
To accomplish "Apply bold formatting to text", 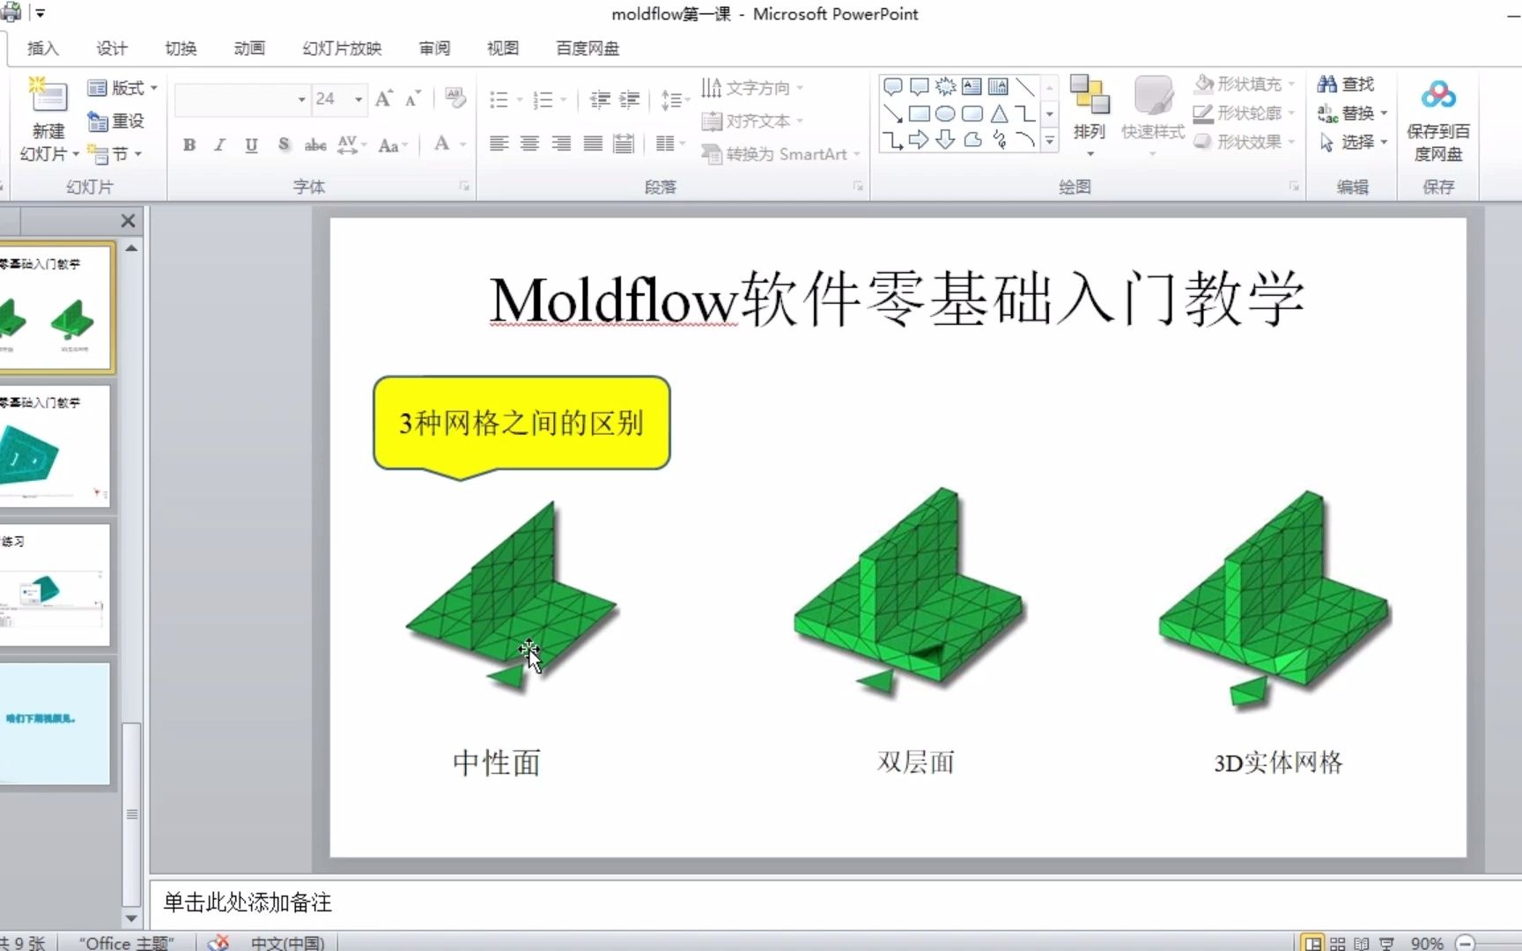I will 188,145.
